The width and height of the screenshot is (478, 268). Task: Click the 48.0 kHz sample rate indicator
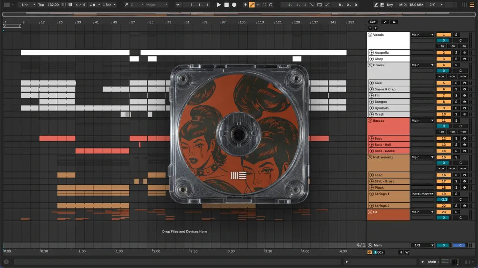coord(416,5)
